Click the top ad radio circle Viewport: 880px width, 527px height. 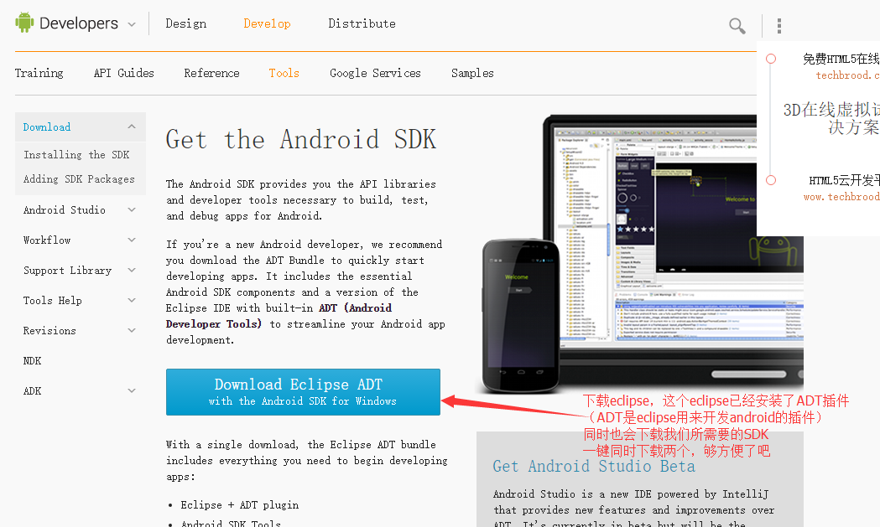(771, 59)
